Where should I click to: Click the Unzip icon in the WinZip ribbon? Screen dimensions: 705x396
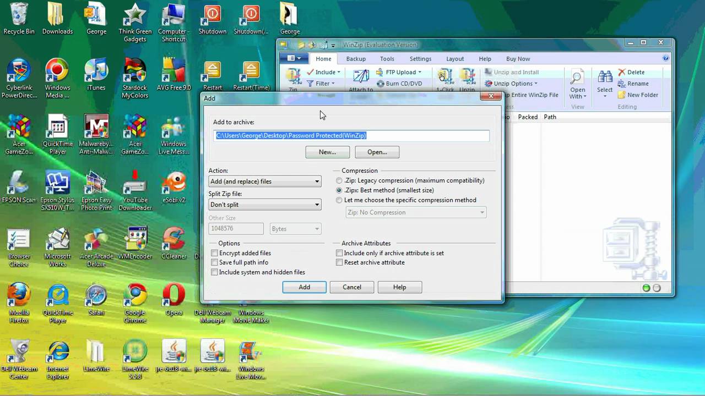click(467, 80)
